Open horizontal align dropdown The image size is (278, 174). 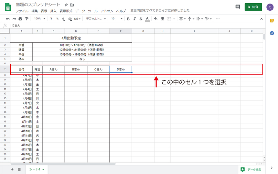(x=182, y=19)
